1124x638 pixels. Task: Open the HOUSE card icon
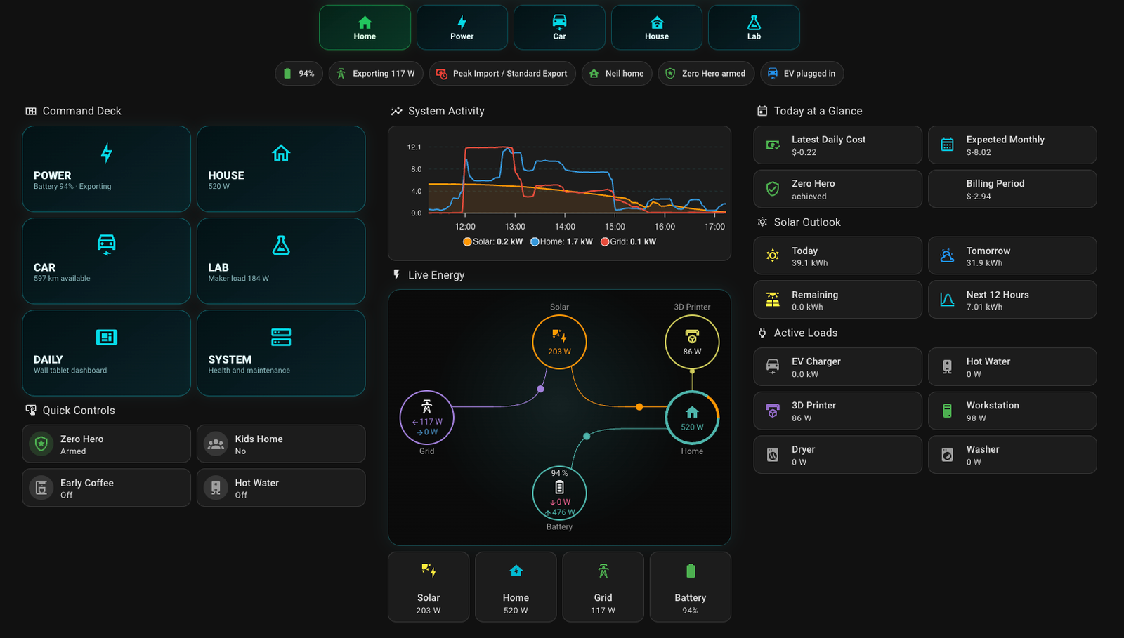pos(281,153)
